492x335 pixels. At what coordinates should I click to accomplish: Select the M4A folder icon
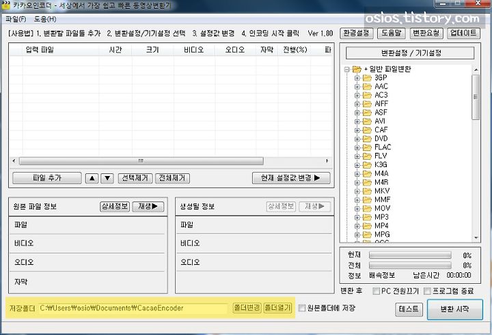367,173
